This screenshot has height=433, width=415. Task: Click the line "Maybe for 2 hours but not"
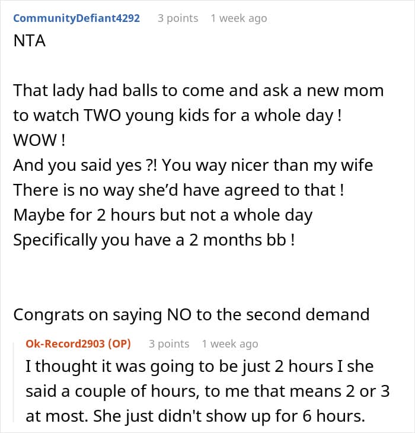tap(163, 215)
